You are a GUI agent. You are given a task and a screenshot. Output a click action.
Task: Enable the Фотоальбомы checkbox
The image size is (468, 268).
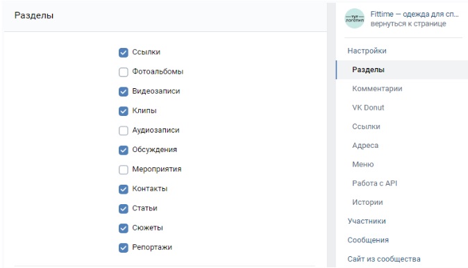[x=124, y=72]
